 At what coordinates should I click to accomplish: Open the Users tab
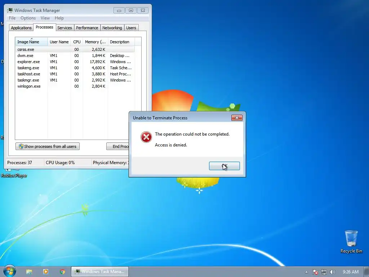[x=131, y=28]
